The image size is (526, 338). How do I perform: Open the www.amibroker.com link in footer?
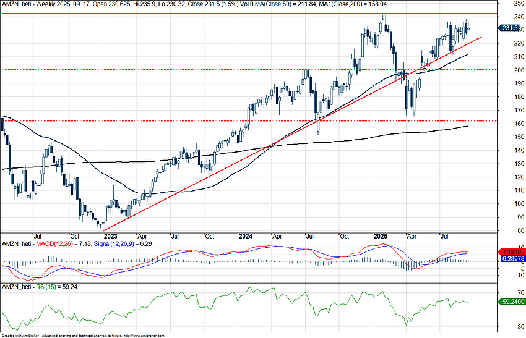pyautogui.click(x=144, y=336)
